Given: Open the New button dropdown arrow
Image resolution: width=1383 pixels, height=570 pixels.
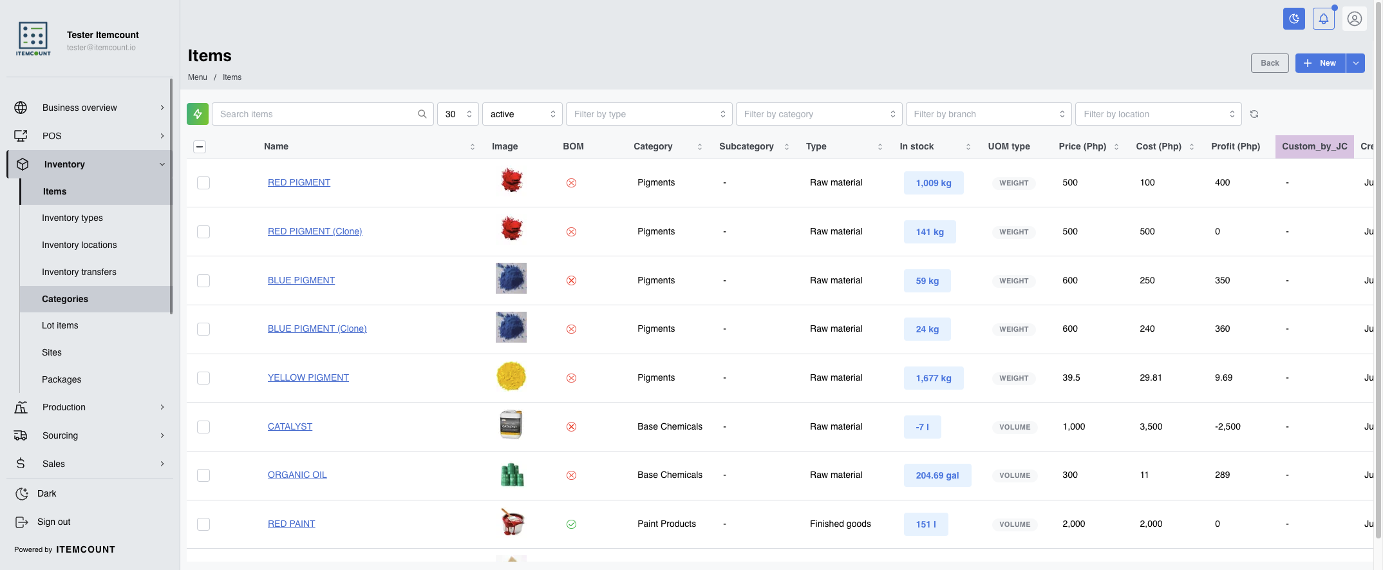Looking at the screenshot, I should point(1356,63).
